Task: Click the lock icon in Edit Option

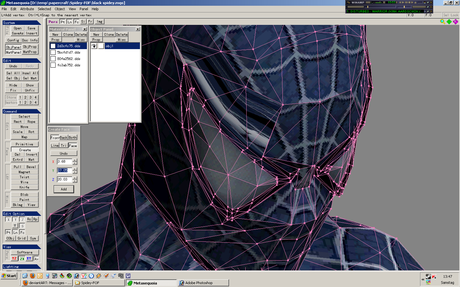Action: pyautogui.click(x=15, y=225)
